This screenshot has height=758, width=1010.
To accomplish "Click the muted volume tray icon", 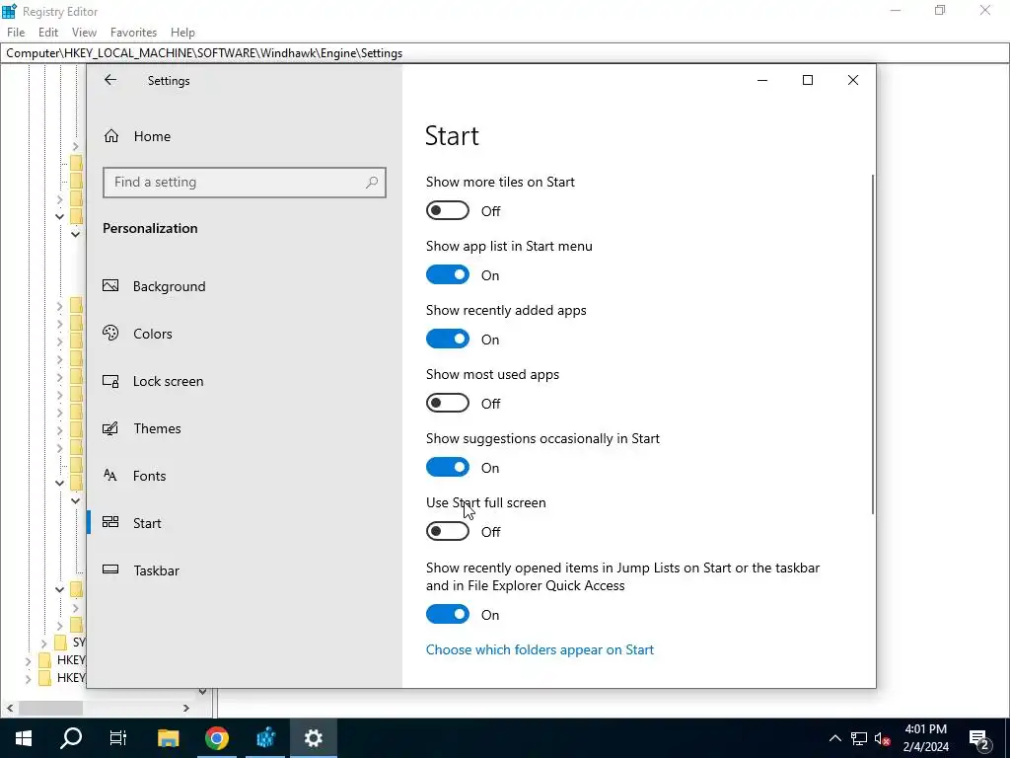I will pyautogui.click(x=883, y=738).
